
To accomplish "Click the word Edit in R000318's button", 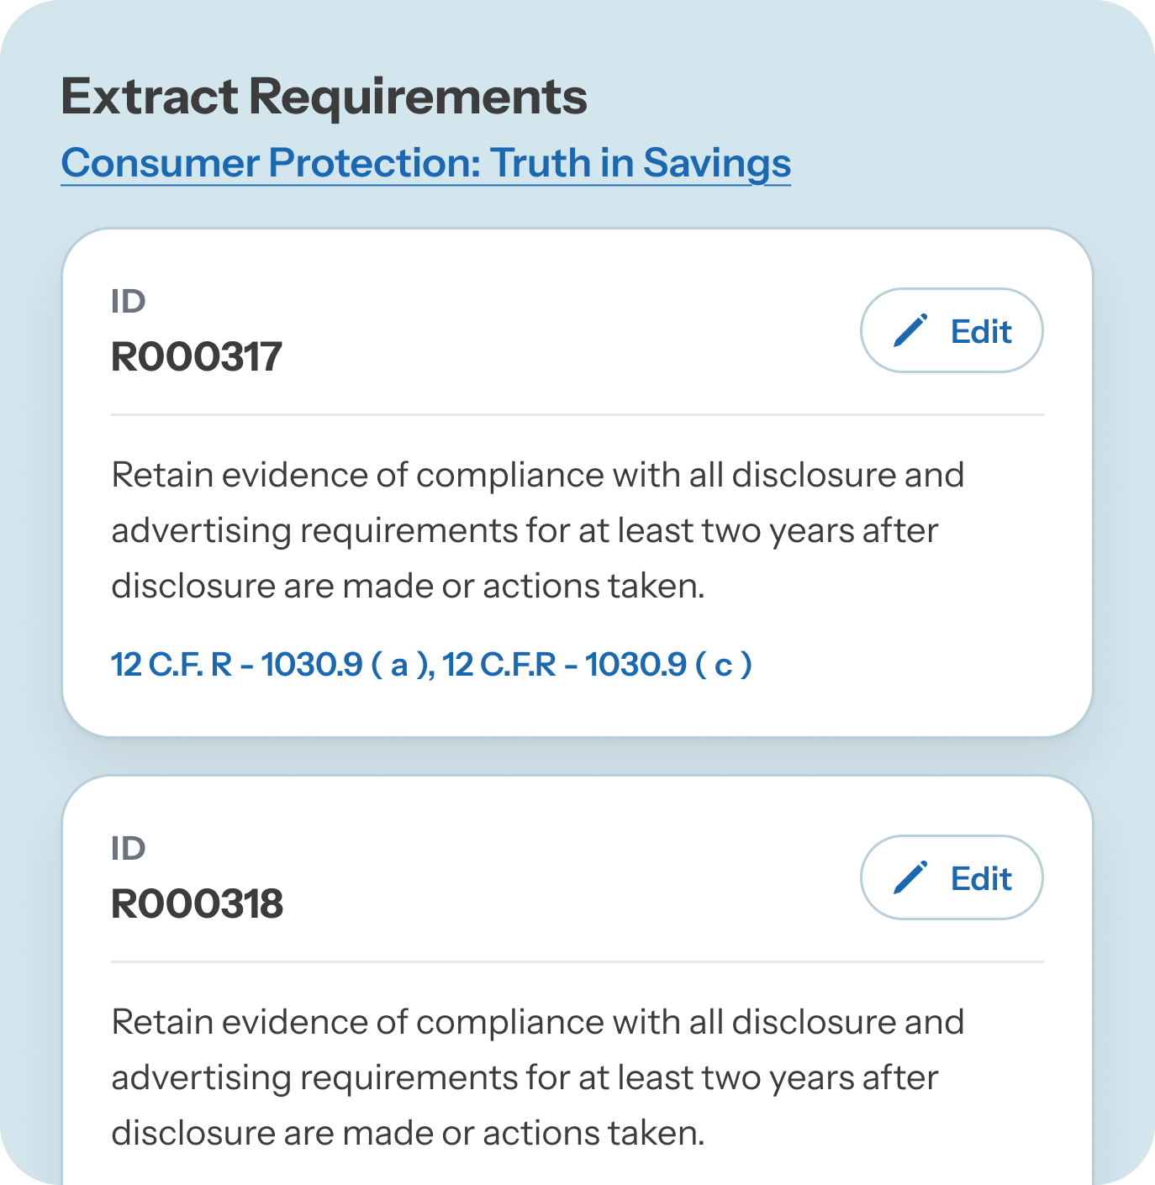I will [981, 878].
